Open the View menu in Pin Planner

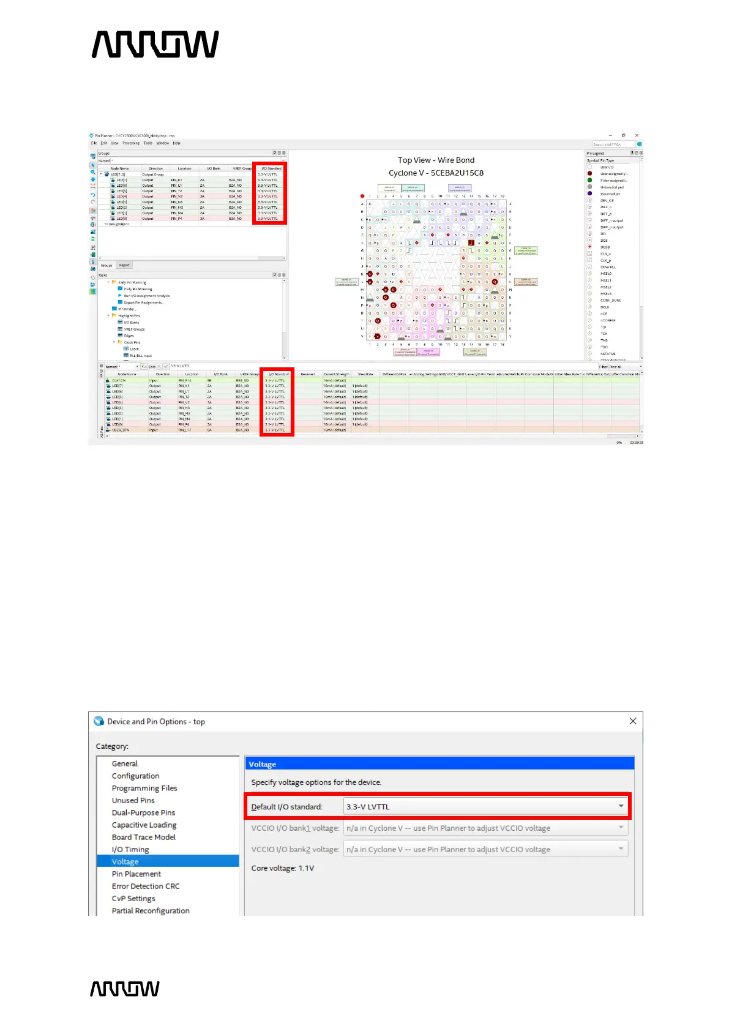[114, 143]
